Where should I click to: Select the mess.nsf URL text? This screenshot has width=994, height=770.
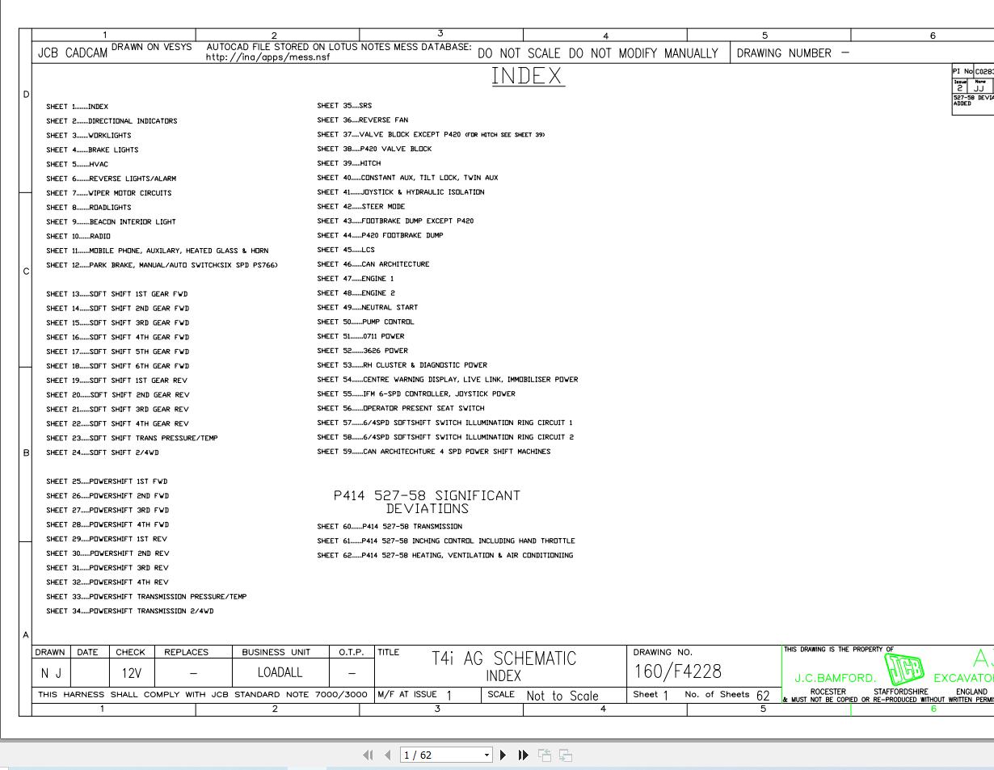point(268,57)
